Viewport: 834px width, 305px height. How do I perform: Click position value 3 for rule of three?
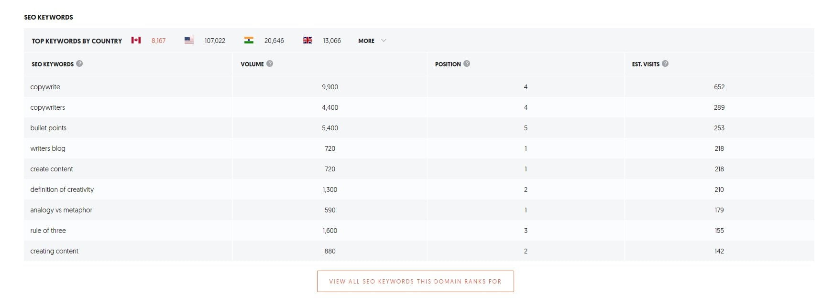point(526,231)
